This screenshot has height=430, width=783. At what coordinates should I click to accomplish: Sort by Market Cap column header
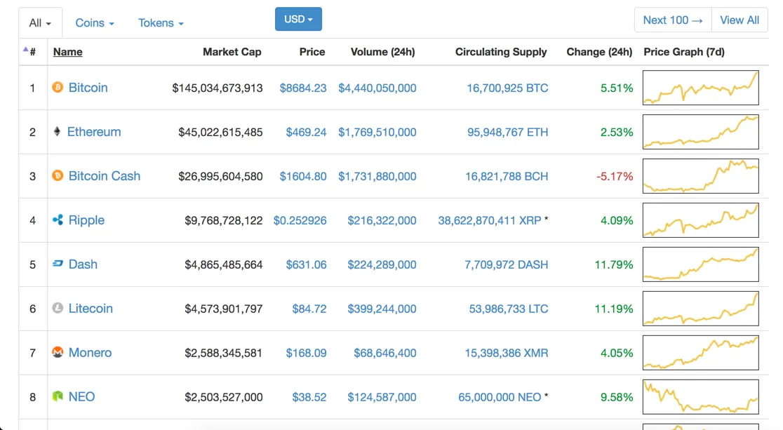click(x=232, y=52)
